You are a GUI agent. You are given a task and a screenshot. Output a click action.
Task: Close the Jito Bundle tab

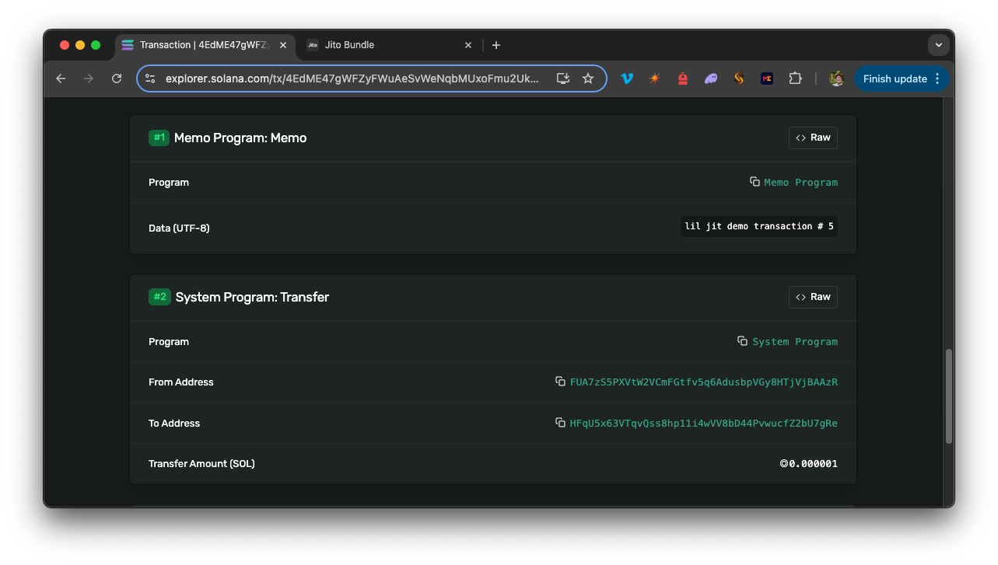click(468, 45)
